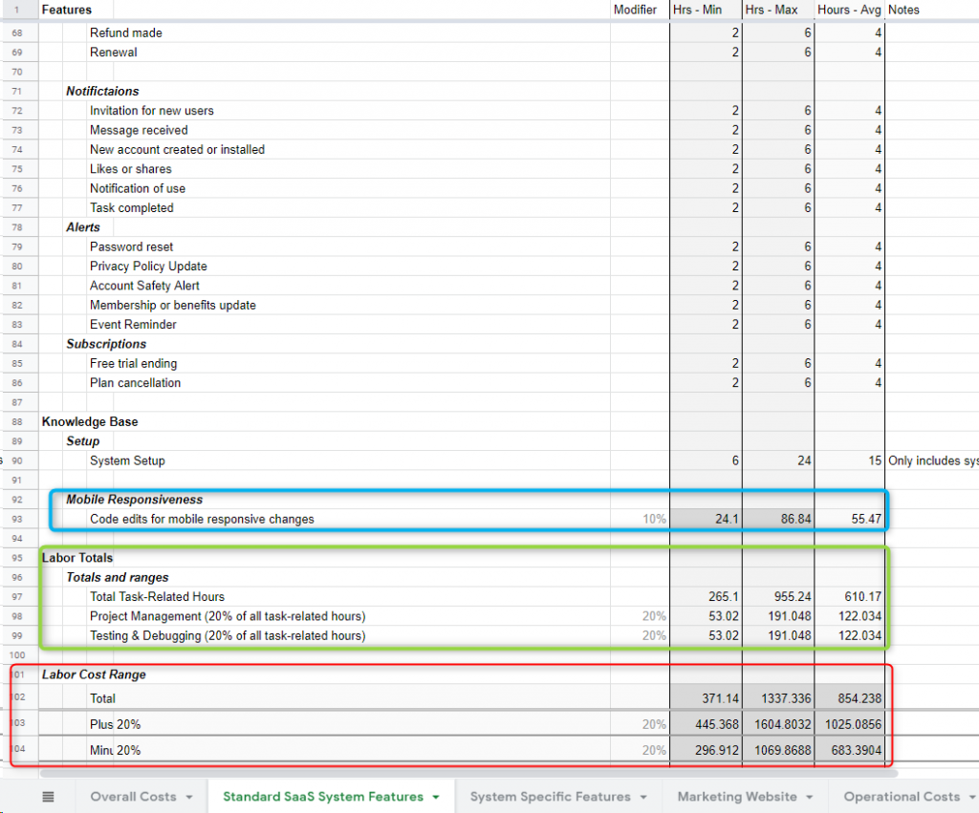Click the Task completed cell
The height and width of the screenshot is (813, 979).
[131, 207]
